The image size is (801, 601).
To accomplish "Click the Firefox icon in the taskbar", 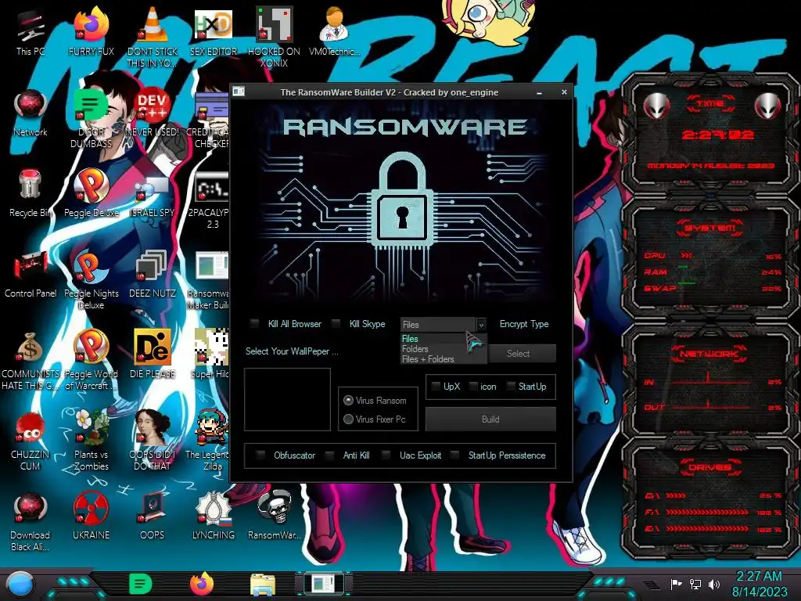I will (202, 584).
